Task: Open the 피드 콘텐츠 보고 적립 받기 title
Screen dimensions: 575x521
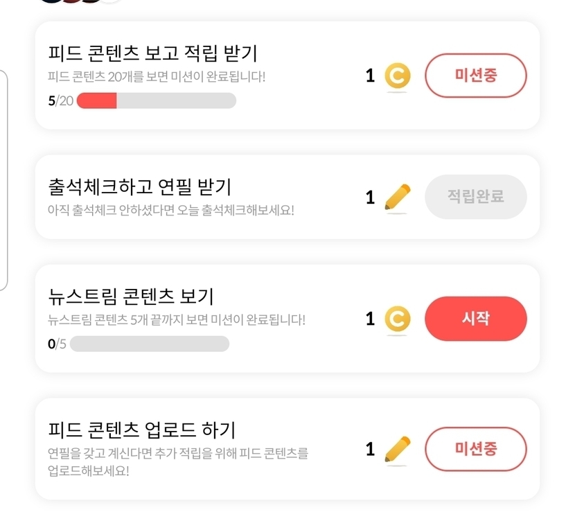Action: pos(153,53)
